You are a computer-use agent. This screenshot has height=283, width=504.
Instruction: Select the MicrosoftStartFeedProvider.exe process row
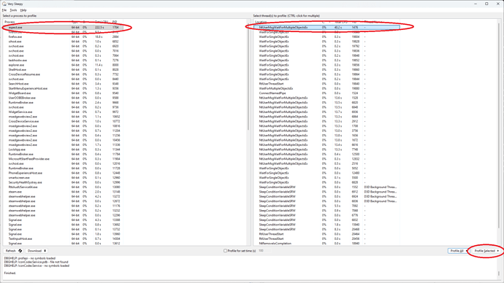pos(64,159)
